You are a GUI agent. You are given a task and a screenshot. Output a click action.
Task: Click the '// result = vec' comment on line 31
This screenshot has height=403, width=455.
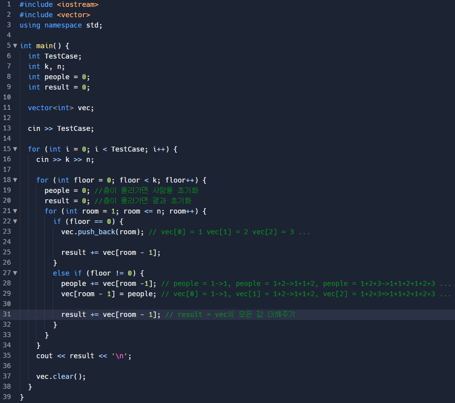pos(230,314)
